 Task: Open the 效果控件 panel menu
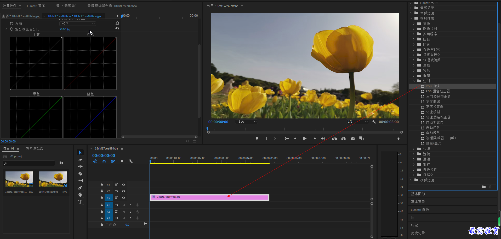(20, 6)
